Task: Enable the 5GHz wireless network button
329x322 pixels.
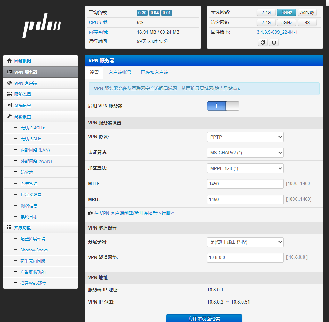Action: tap(286, 12)
